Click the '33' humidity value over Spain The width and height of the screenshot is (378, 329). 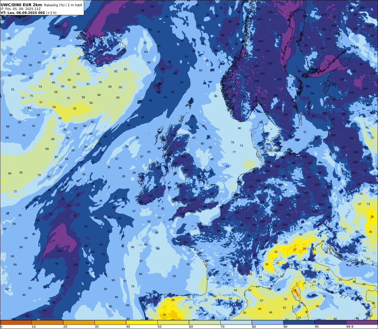click(164, 315)
